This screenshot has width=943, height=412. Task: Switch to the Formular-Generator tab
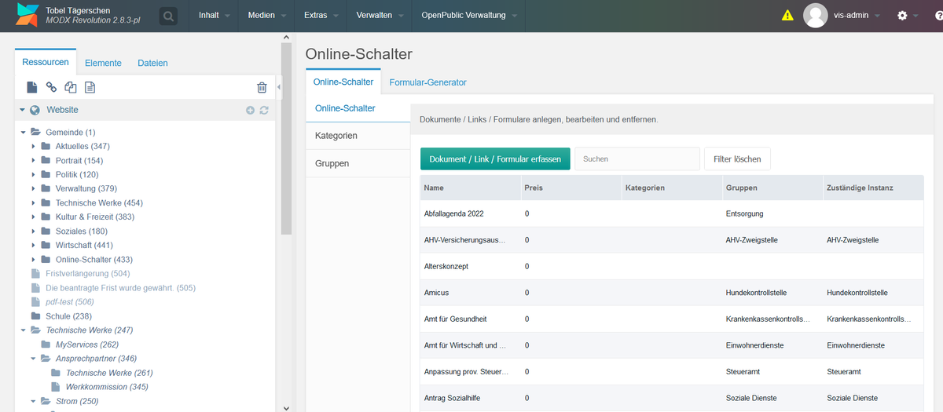tap(427, 82)
